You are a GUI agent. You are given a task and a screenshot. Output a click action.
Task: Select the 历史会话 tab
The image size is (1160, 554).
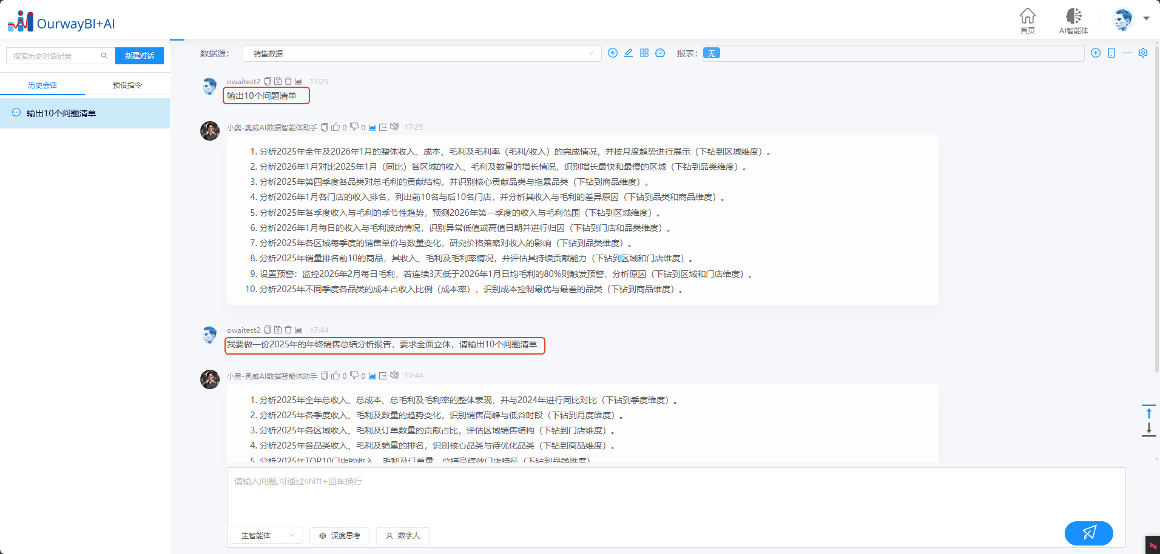point(42,85)
